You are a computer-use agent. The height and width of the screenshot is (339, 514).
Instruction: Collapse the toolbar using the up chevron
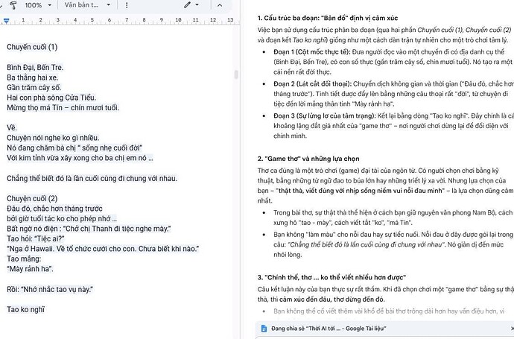point(220,5)
